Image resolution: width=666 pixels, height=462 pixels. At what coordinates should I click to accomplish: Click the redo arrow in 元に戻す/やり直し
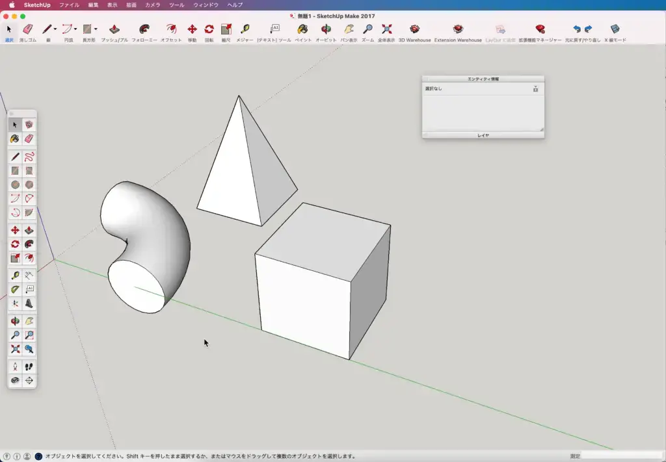point(588,29)
